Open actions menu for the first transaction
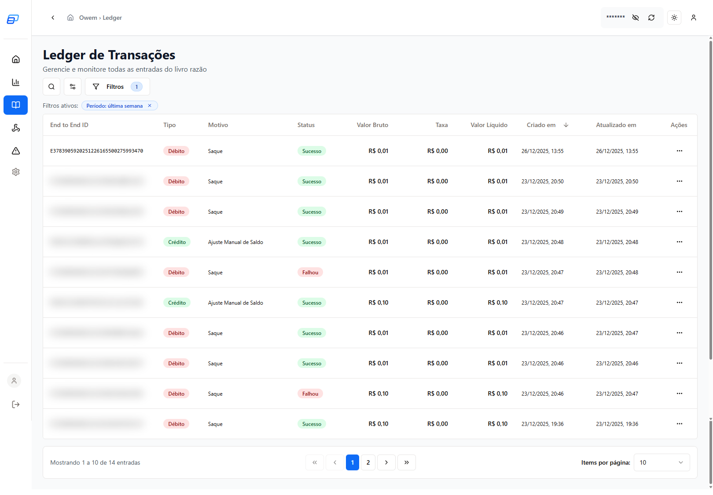713x495 pixels. coord(679,151)
